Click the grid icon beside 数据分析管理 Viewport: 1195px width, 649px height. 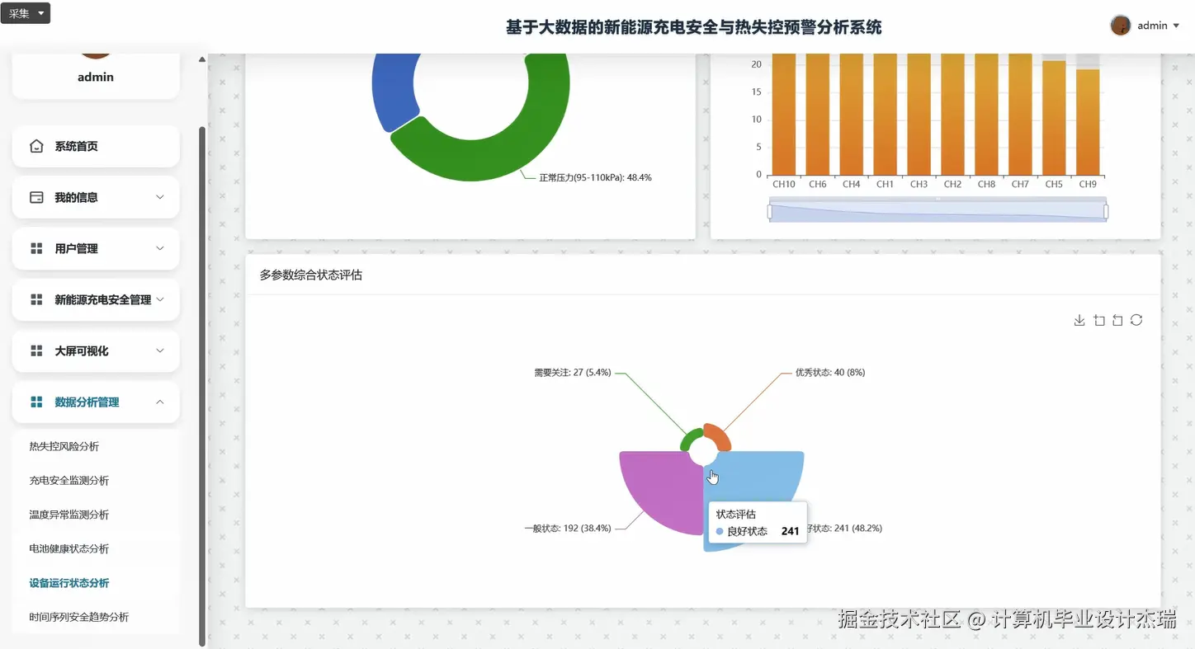pos(36,402)
